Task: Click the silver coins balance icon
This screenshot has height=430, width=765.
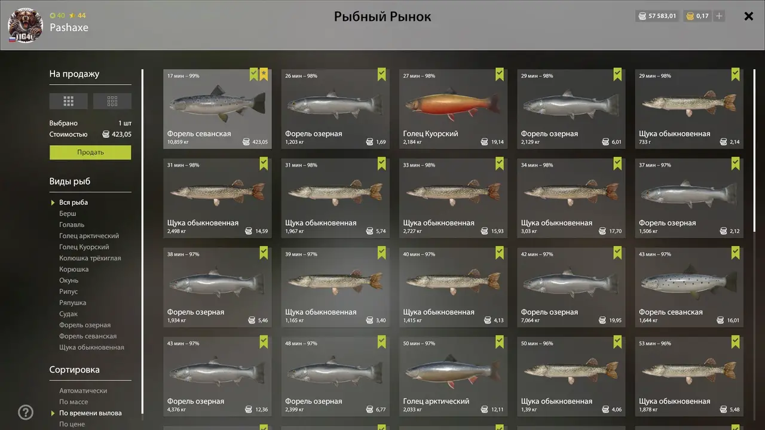Action: (642, 16)
